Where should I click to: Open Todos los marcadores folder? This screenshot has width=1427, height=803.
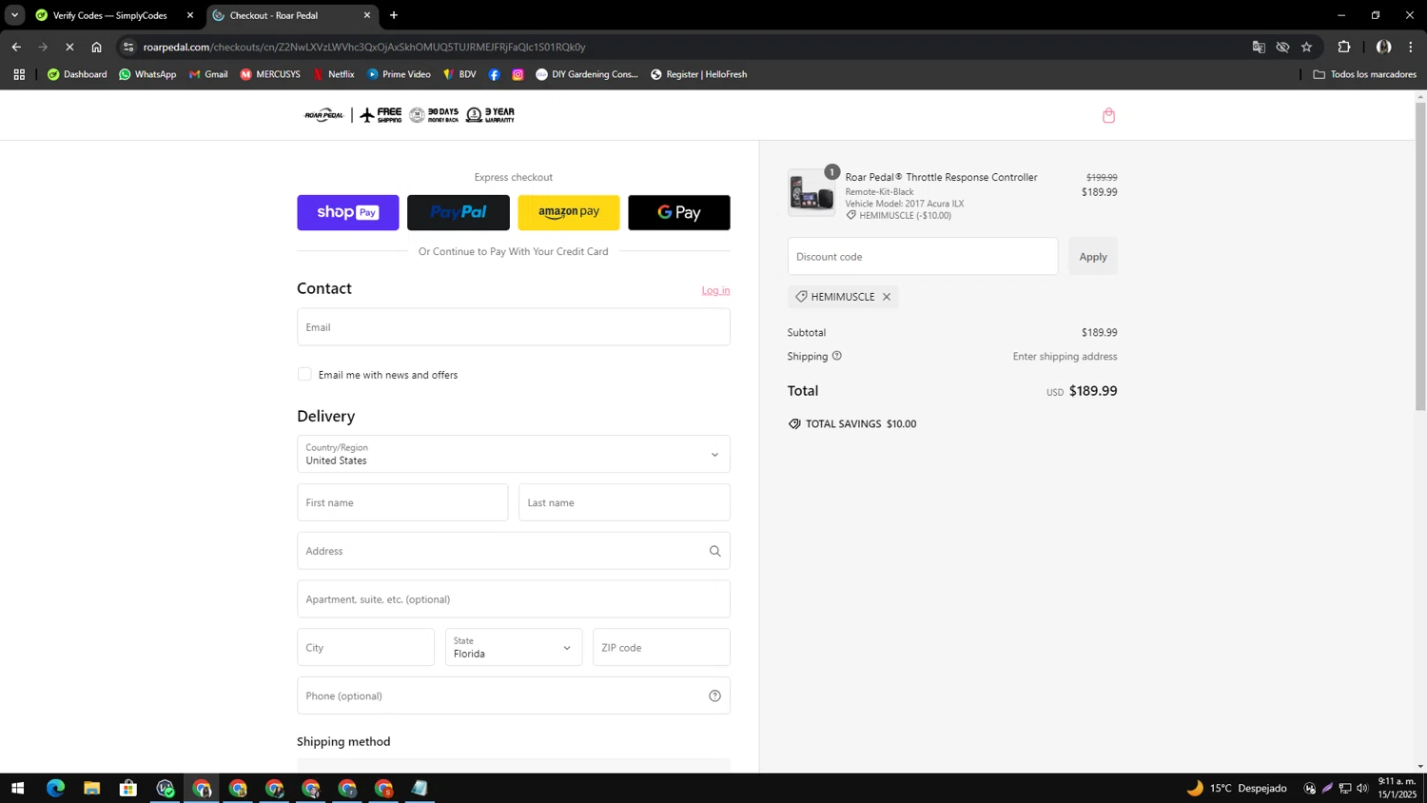point(1364,74)
